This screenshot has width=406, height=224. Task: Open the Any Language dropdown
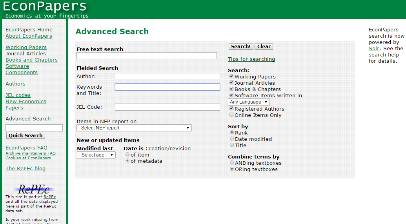click(249, 102)
